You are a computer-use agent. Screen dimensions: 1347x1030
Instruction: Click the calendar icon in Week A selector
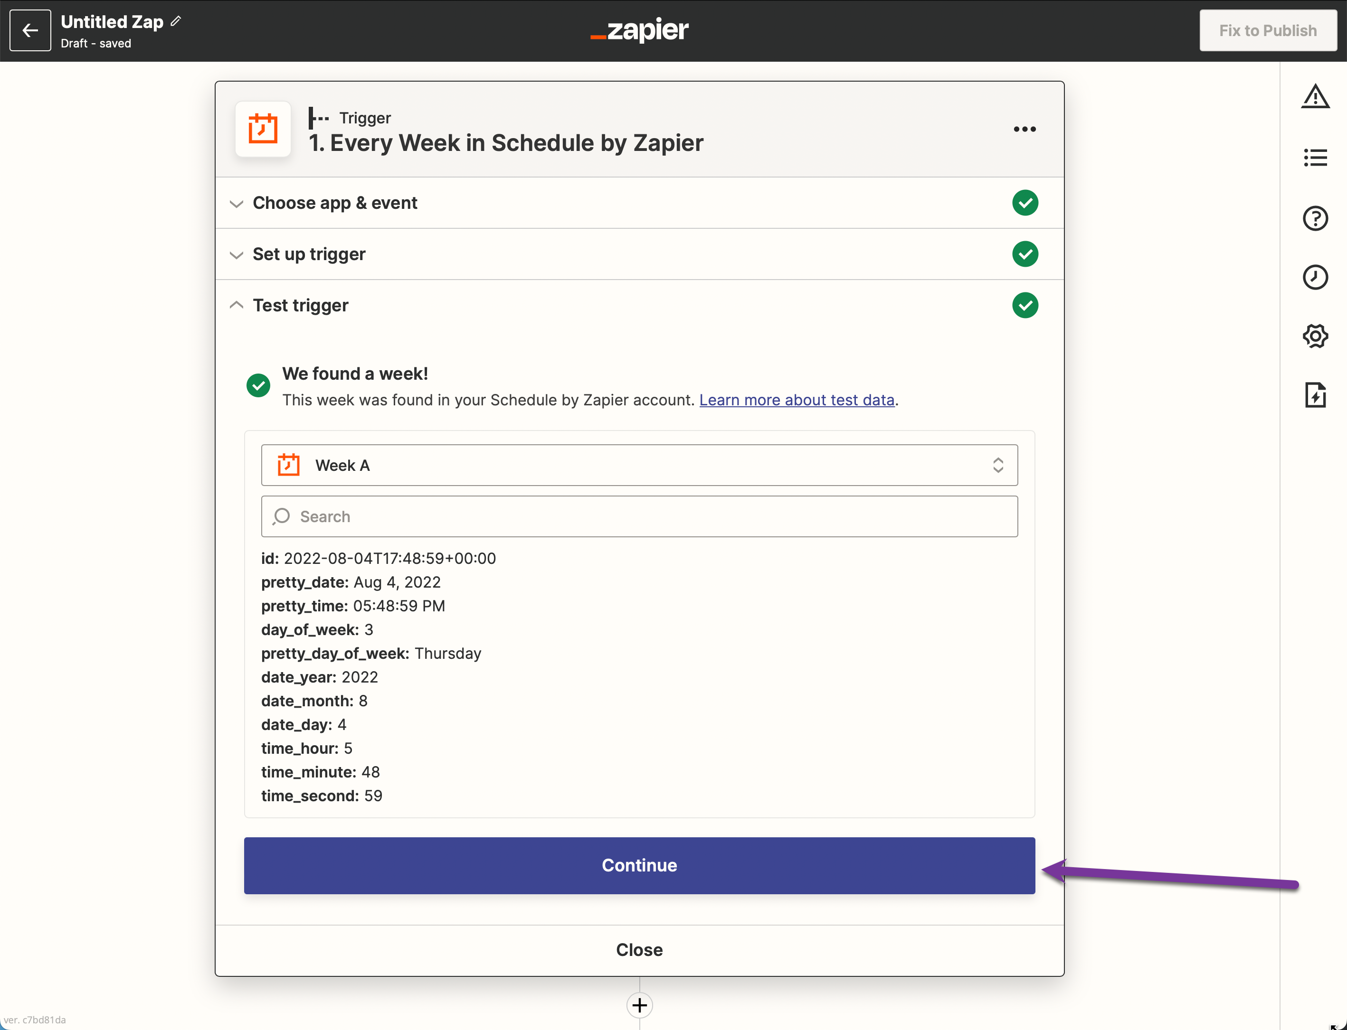click(288, 465)
